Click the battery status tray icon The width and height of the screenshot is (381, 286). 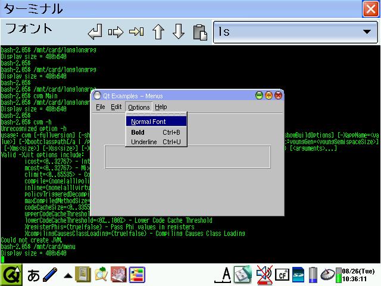pyautogui.click(x=313, y=275)
